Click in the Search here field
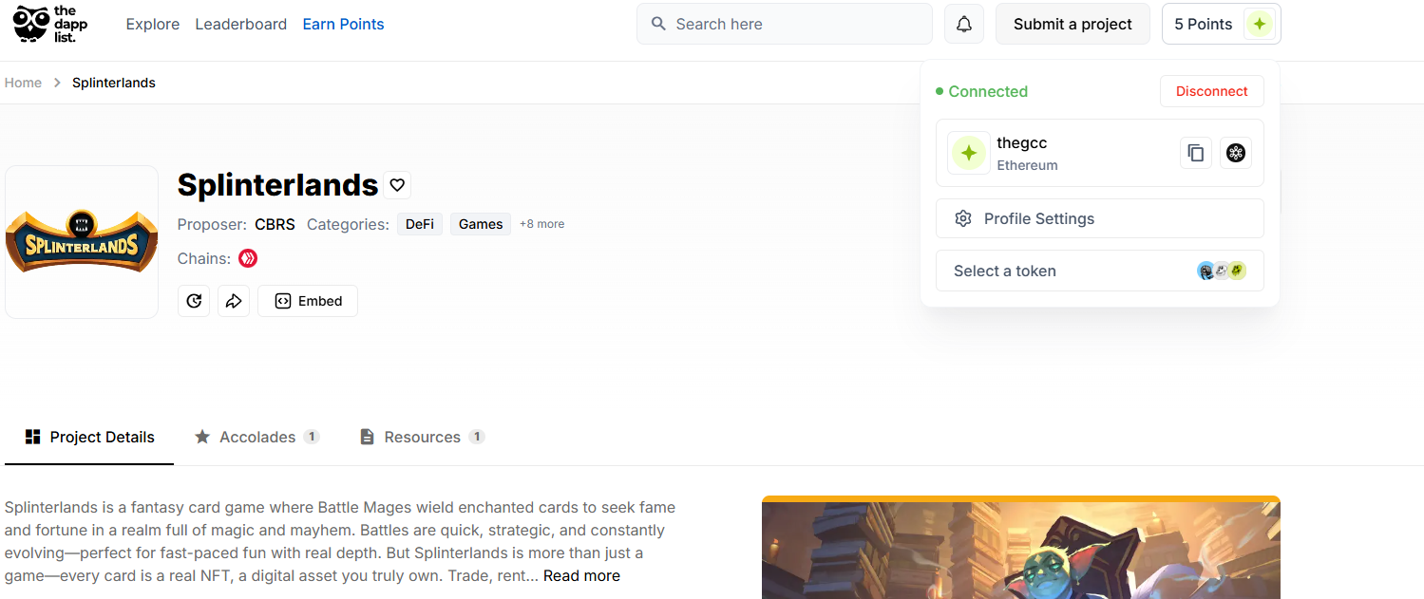The image size is (1424, 599). tap(784, 24)
